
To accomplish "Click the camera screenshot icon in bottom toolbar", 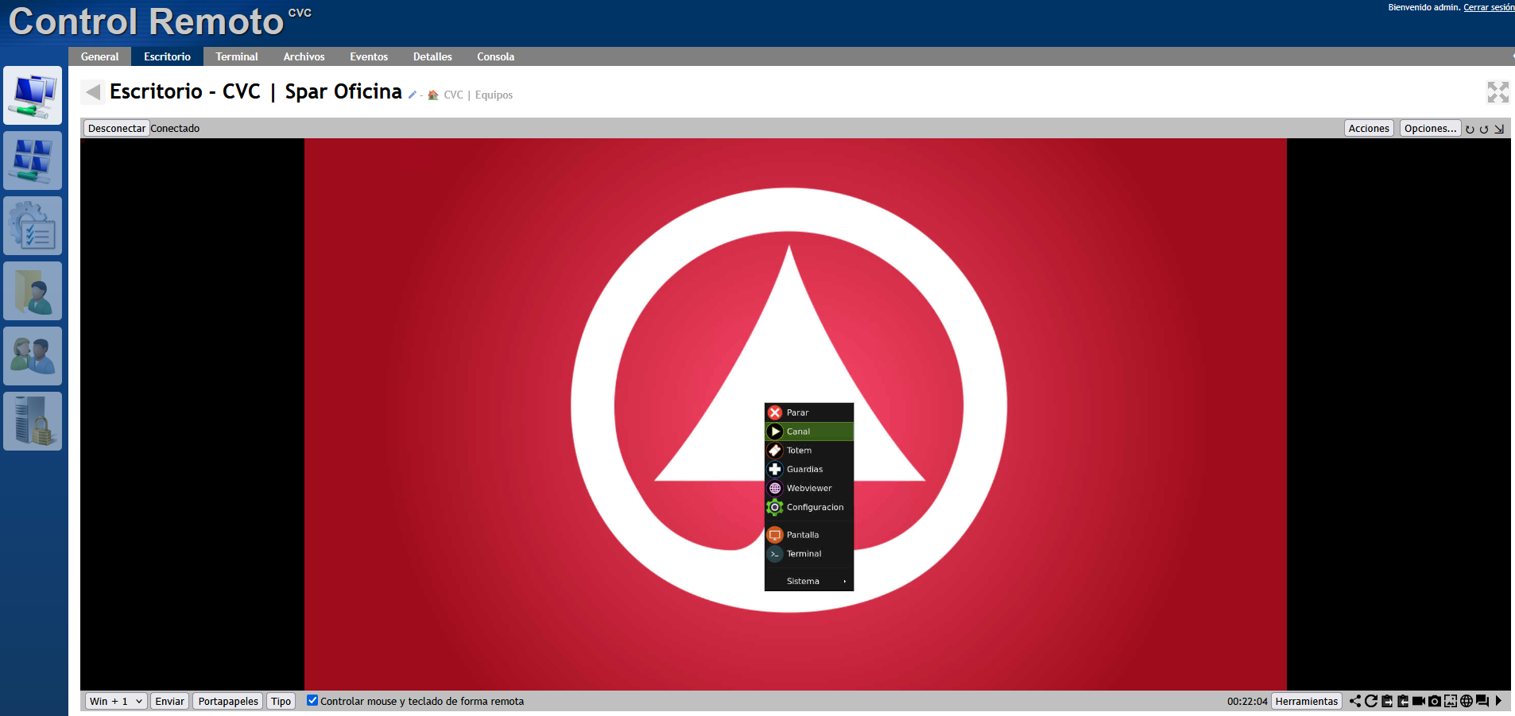I will coord(1434,701).
